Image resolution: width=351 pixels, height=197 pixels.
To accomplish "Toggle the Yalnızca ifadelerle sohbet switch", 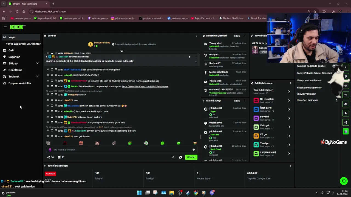I will click(x=335, y=66).
